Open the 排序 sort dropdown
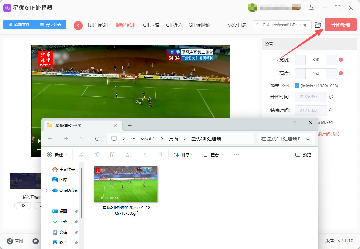360x249 pixels. coord(184,155)
